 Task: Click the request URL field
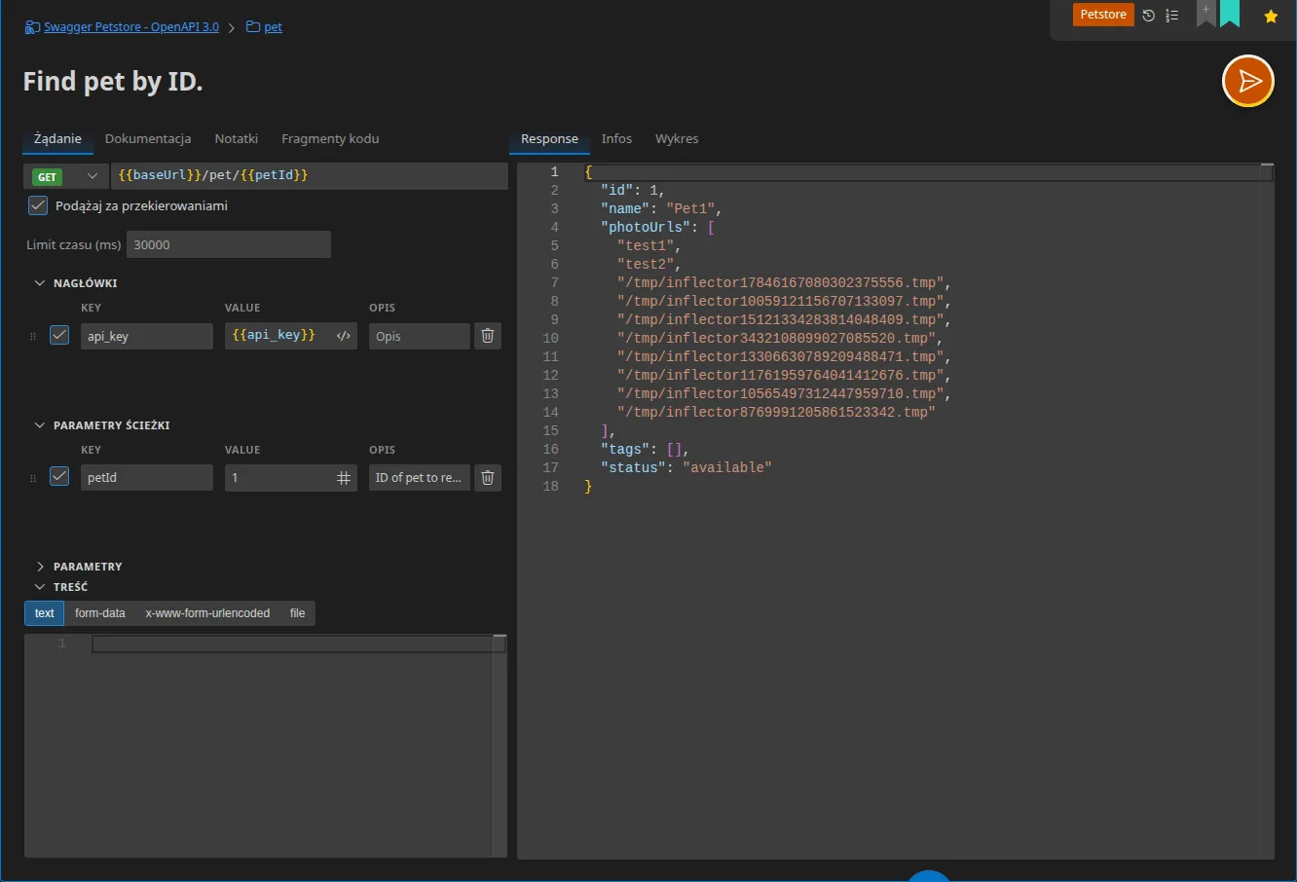click(309, 176)
